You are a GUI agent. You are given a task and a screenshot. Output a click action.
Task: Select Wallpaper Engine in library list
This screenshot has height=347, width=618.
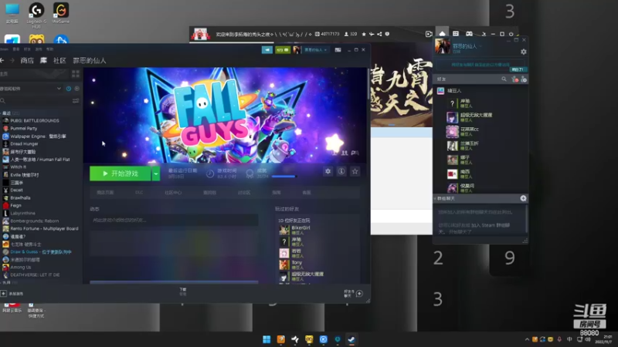coord(38,136)
